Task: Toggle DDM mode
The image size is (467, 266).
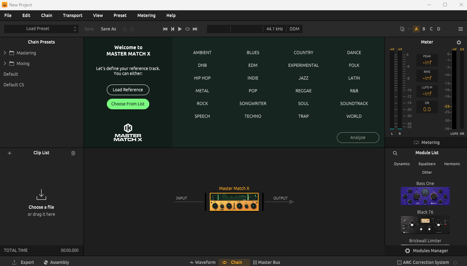Action: point(294,29)
